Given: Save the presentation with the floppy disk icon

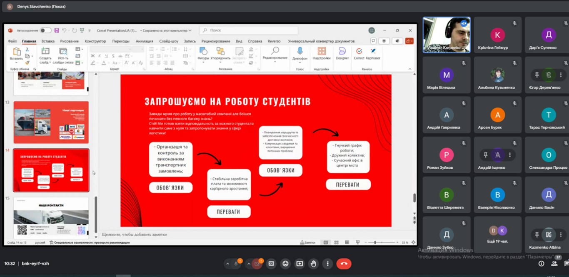Looking at the screenshot, I should click(x=56, y=30).
